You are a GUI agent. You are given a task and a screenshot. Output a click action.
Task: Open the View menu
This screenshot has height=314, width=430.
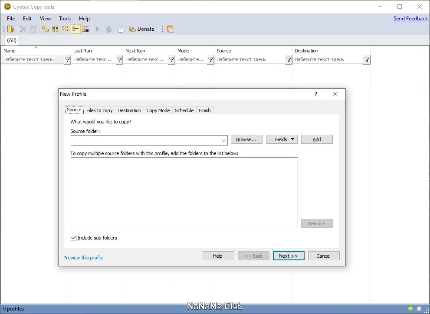tap(45, 19)
